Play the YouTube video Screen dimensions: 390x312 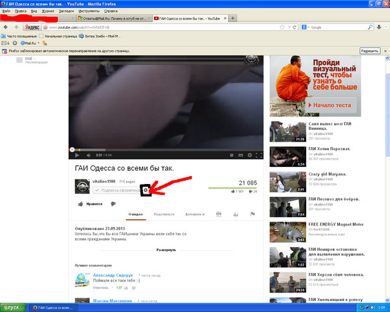(x=77, y=155)
